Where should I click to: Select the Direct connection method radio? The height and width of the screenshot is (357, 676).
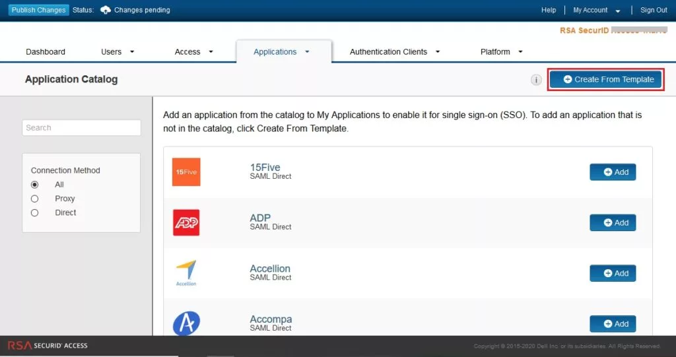point(34,213)
